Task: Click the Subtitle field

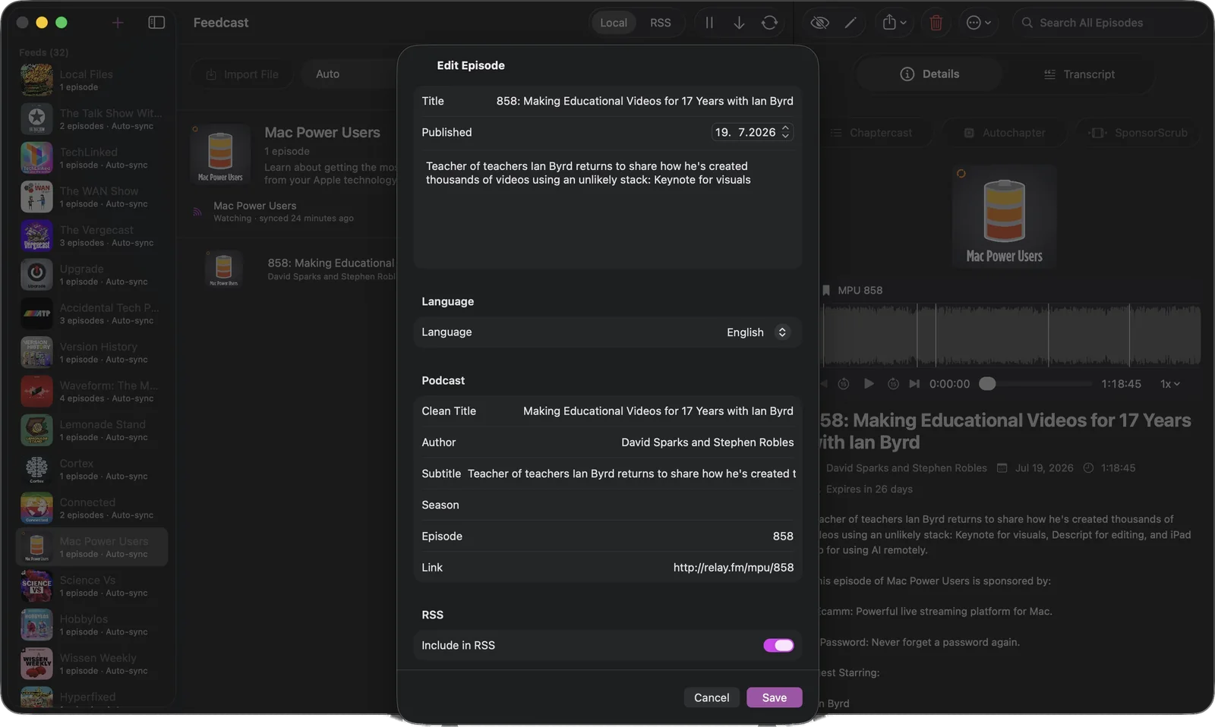Action: (x=607, y=474)
